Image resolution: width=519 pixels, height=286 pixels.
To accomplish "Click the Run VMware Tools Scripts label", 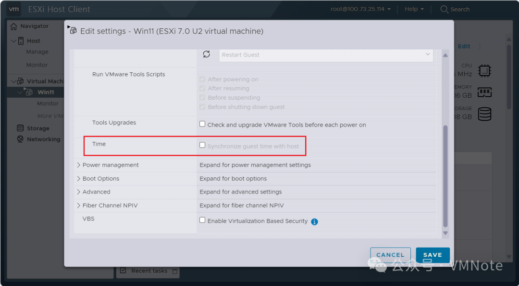I will pos(128,74).
